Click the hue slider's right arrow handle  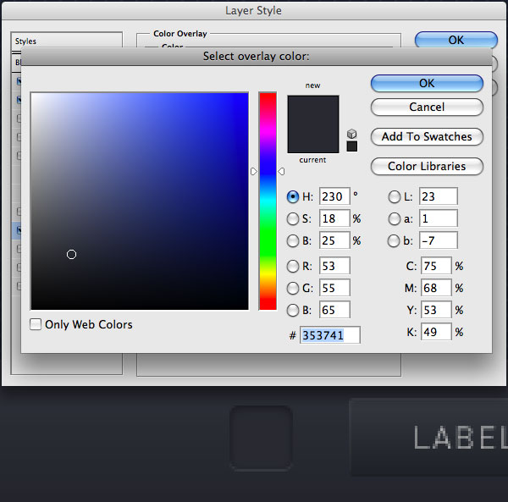point(281,171)
